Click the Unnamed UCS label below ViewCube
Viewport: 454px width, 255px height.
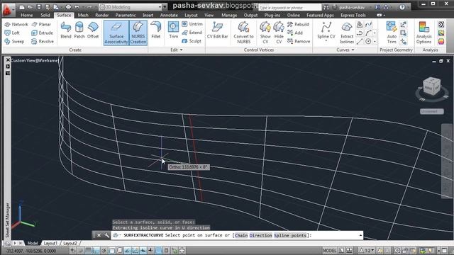tap(432, 111)
